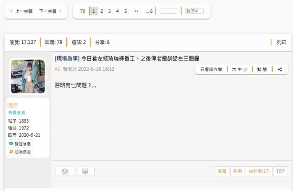Open page 3 of the thread
The image size is (293, 191).
[109, 11]
